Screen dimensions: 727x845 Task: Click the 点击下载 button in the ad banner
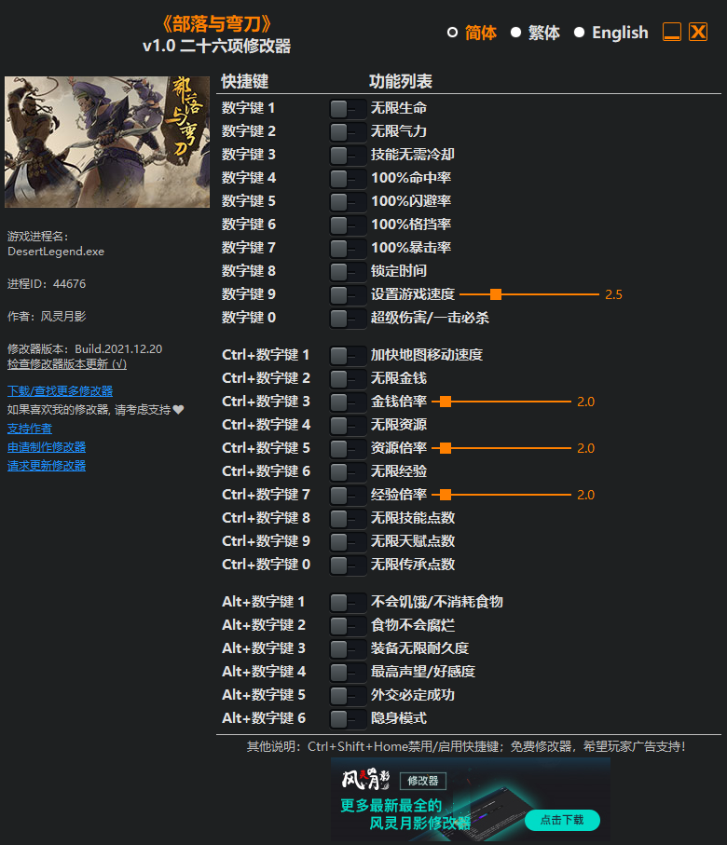[562, 820]
